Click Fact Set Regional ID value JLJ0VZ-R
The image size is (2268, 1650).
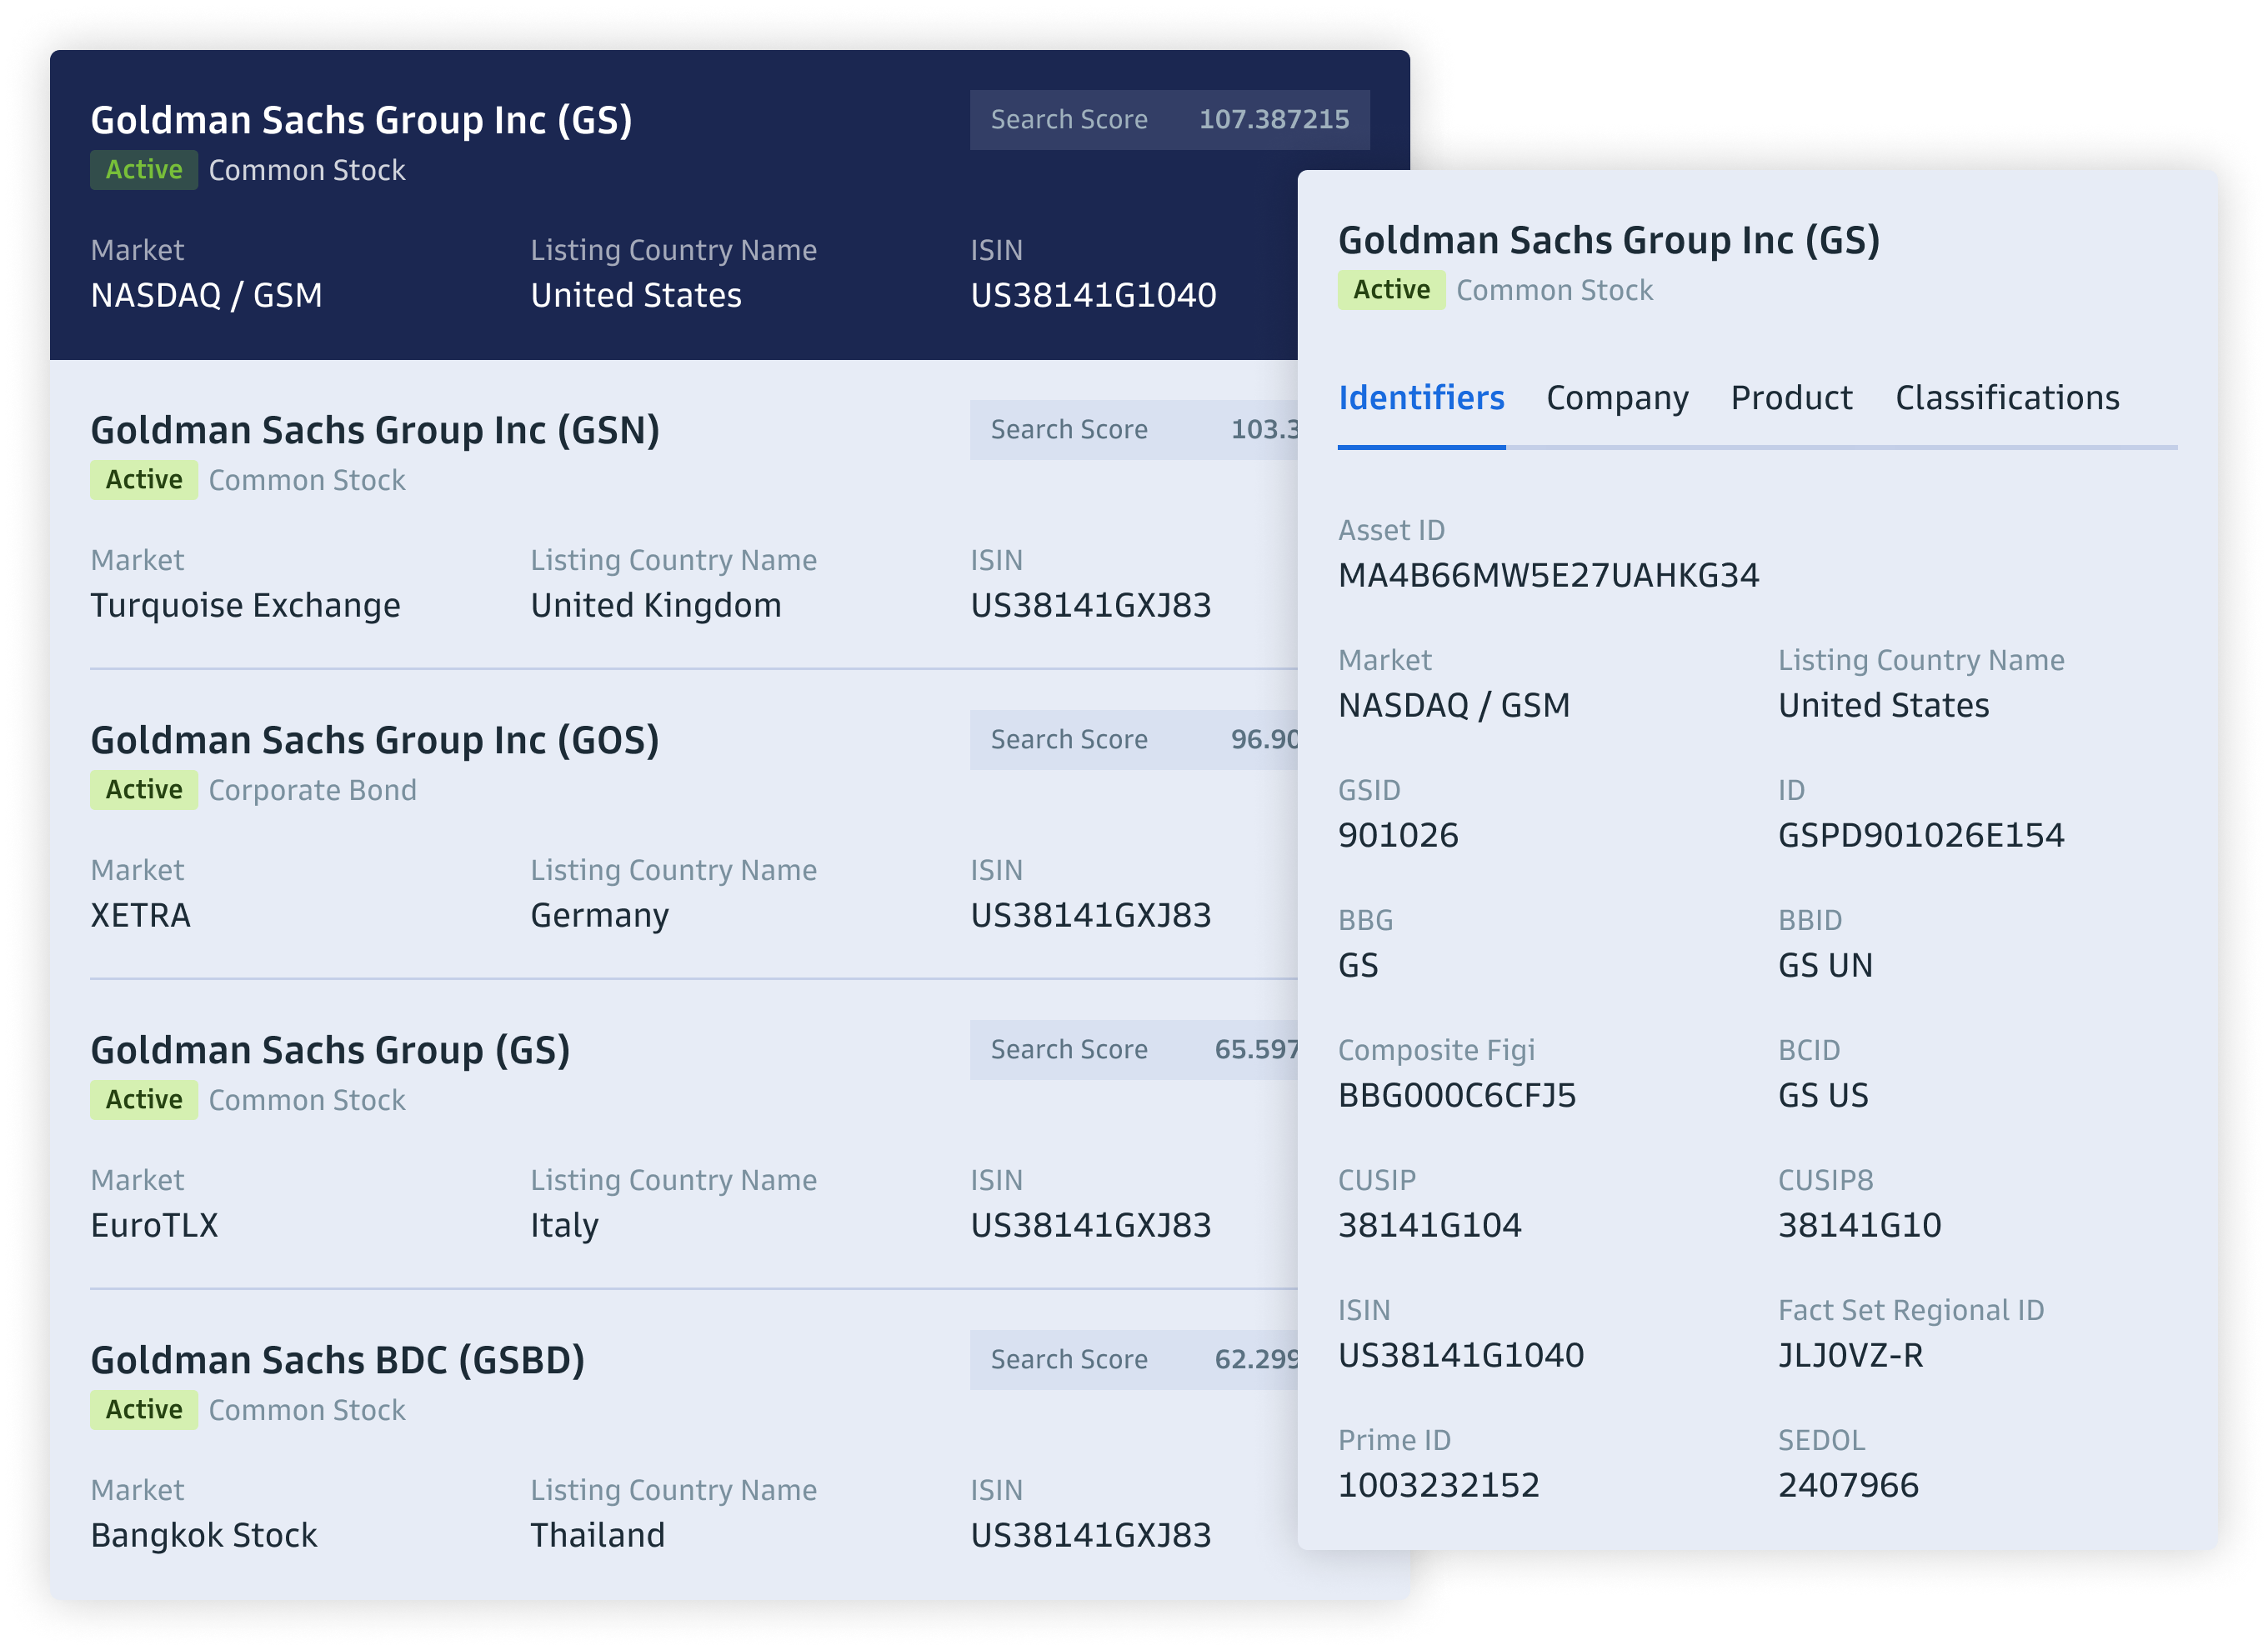[x=1851, y=1356]
